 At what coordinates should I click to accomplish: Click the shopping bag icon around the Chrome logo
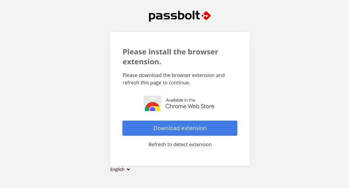152,103
